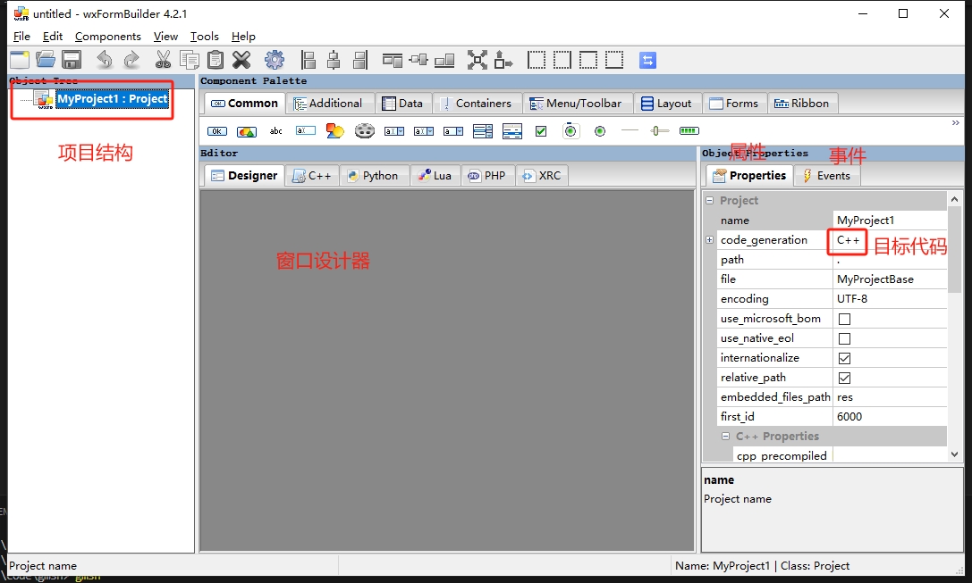Edit the encoding value UTF-8
The height and width of the screenshot is (583, 972).
[x=890, y=299]
